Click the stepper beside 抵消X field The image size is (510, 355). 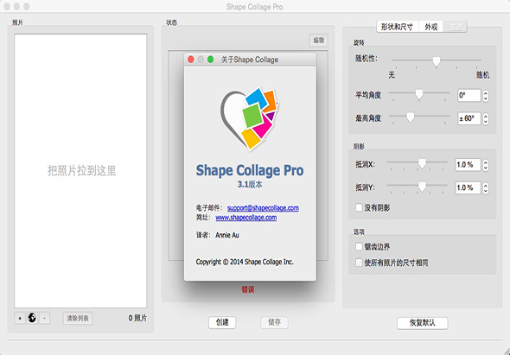pyautogui.click(x=486, y=165)
